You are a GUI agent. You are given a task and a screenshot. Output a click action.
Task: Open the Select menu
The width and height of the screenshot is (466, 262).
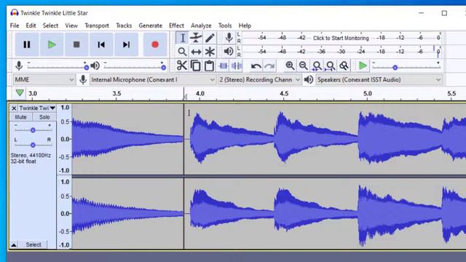50,25
